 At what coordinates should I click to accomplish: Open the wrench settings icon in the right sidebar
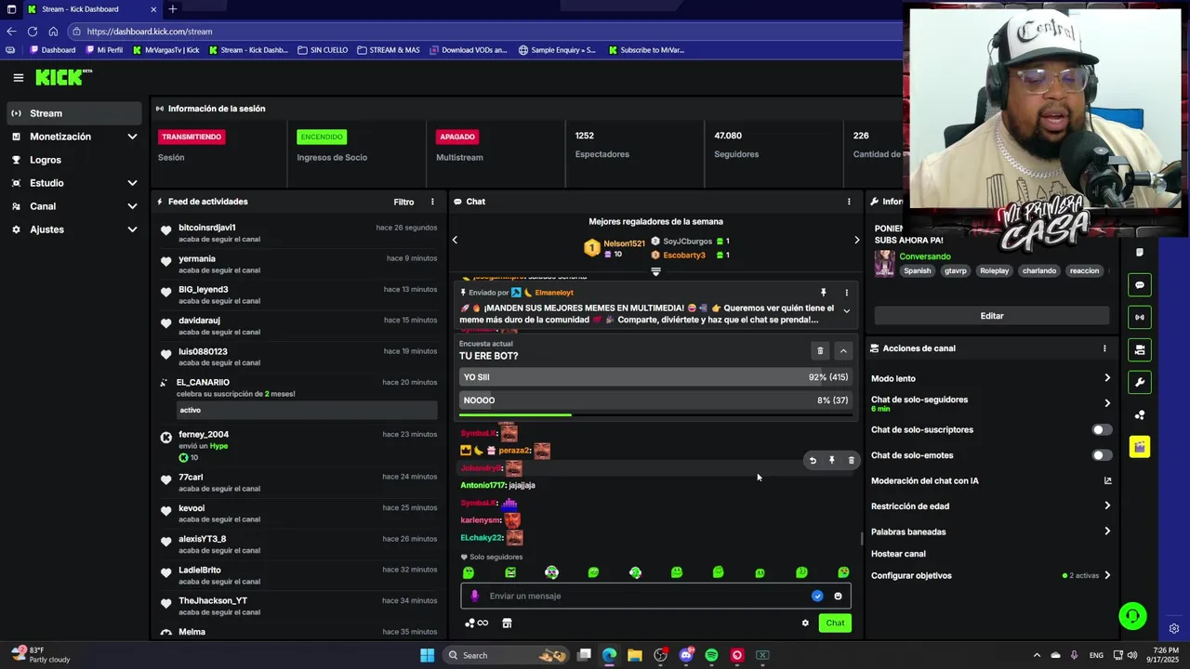coord(1139,383)
